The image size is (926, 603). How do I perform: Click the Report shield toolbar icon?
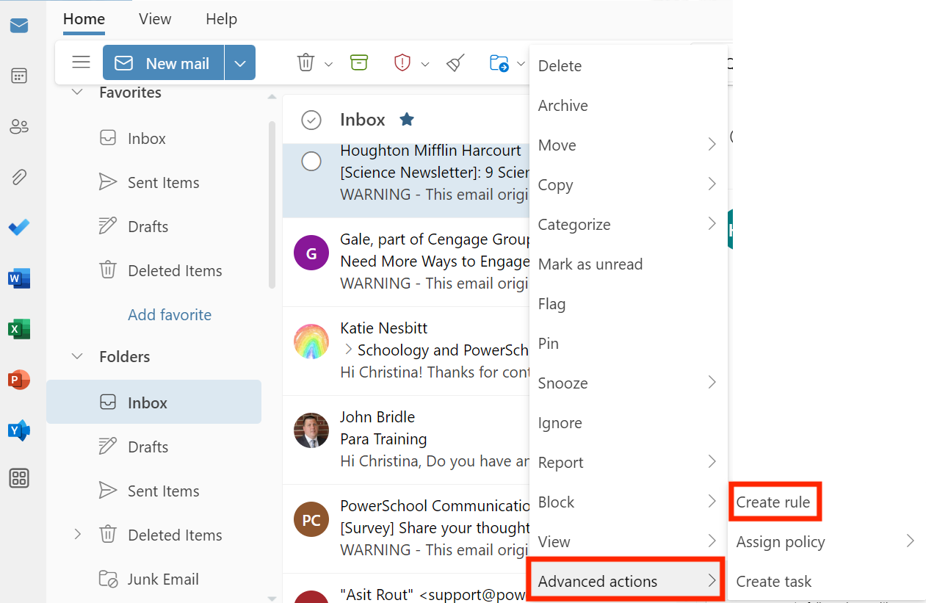(402, 63)
